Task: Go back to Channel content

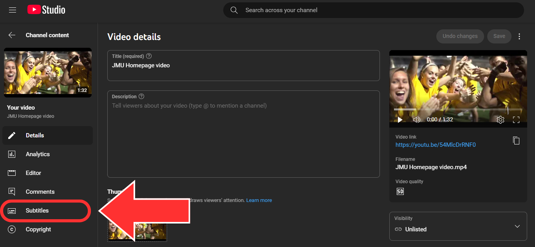Action: pyautogui.click(x=12, y=35)
